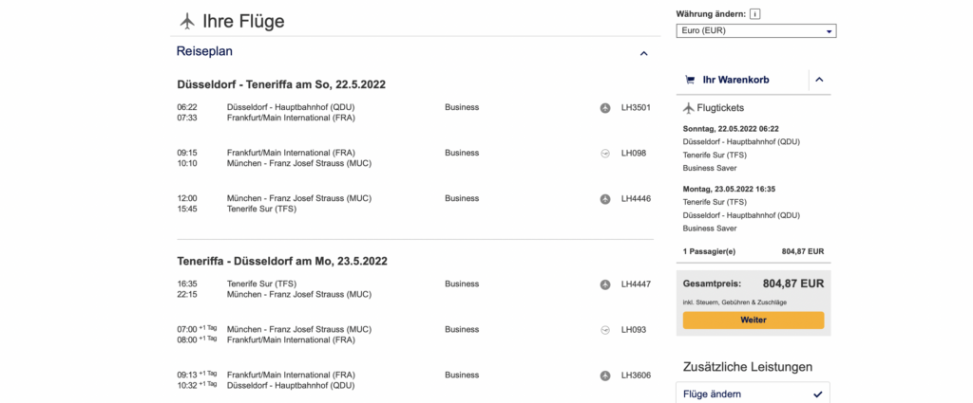
Task: Click the Lufthansa logo icon next to LH098
Action: 605,153
